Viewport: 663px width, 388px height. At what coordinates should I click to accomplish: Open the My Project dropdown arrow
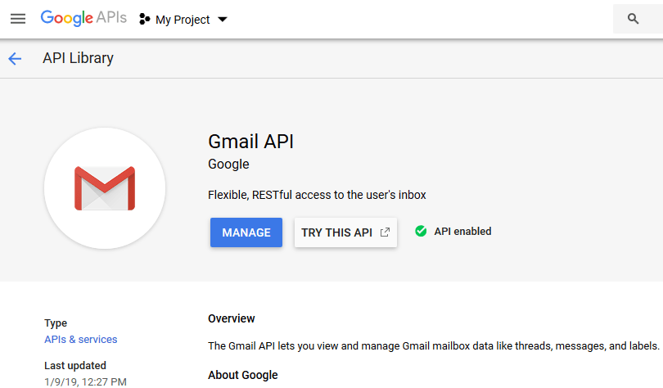coord(223,20)
